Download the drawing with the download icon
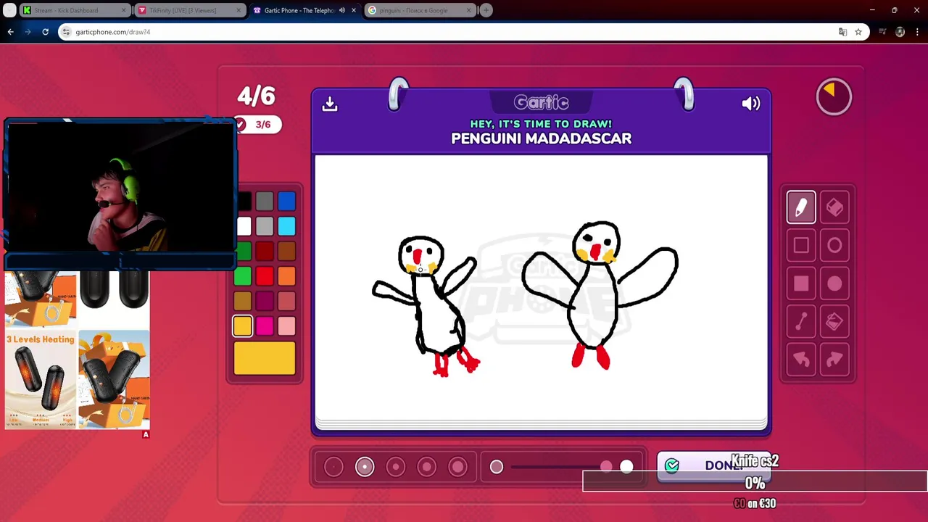928x522 pixels. (330, 104)
